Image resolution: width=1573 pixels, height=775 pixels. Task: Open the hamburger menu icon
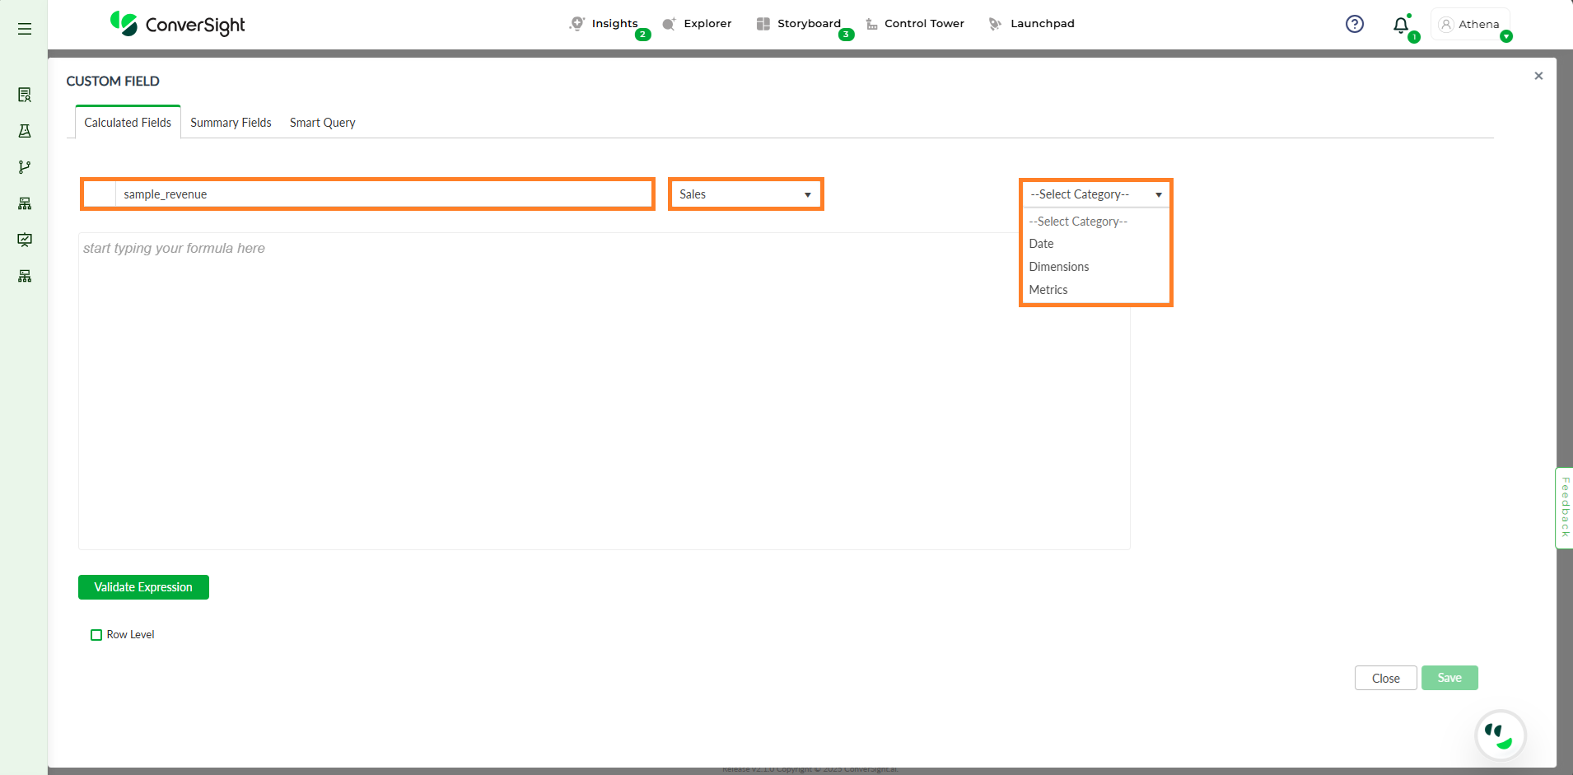(25, 29)
